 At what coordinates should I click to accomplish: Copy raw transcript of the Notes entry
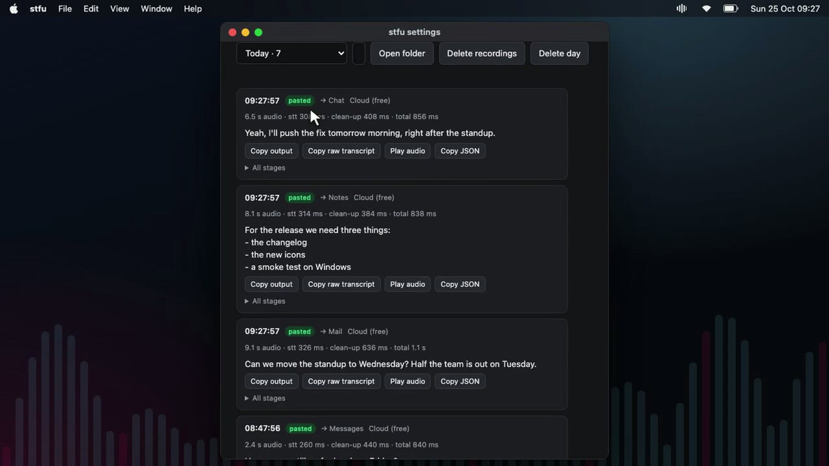pos(341,284)
